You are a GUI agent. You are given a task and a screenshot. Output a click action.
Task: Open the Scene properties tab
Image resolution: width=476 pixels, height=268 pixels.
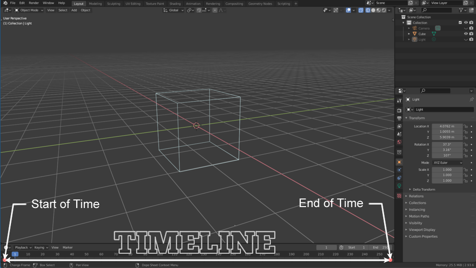pyautogui.click(x=399, y=134)
